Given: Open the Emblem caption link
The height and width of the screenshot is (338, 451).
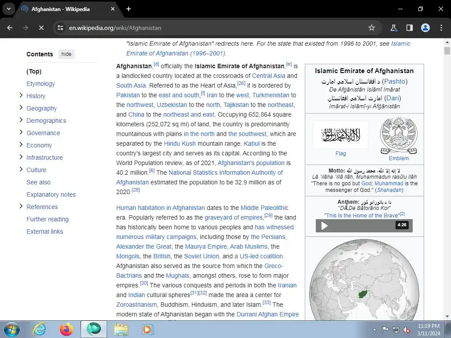Looking at the screenshot, I should coord(399,158).
